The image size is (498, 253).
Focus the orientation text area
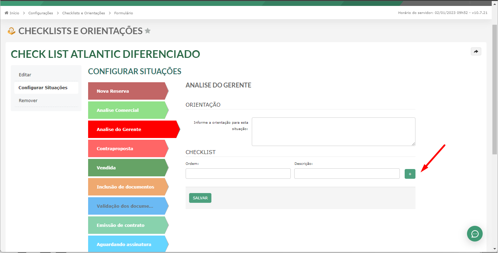(334, 132)
